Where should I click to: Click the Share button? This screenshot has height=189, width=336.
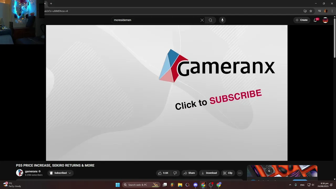[189, 173]
